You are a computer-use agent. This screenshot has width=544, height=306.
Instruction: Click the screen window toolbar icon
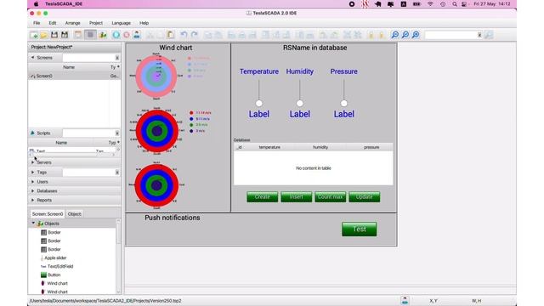[78, 35]
